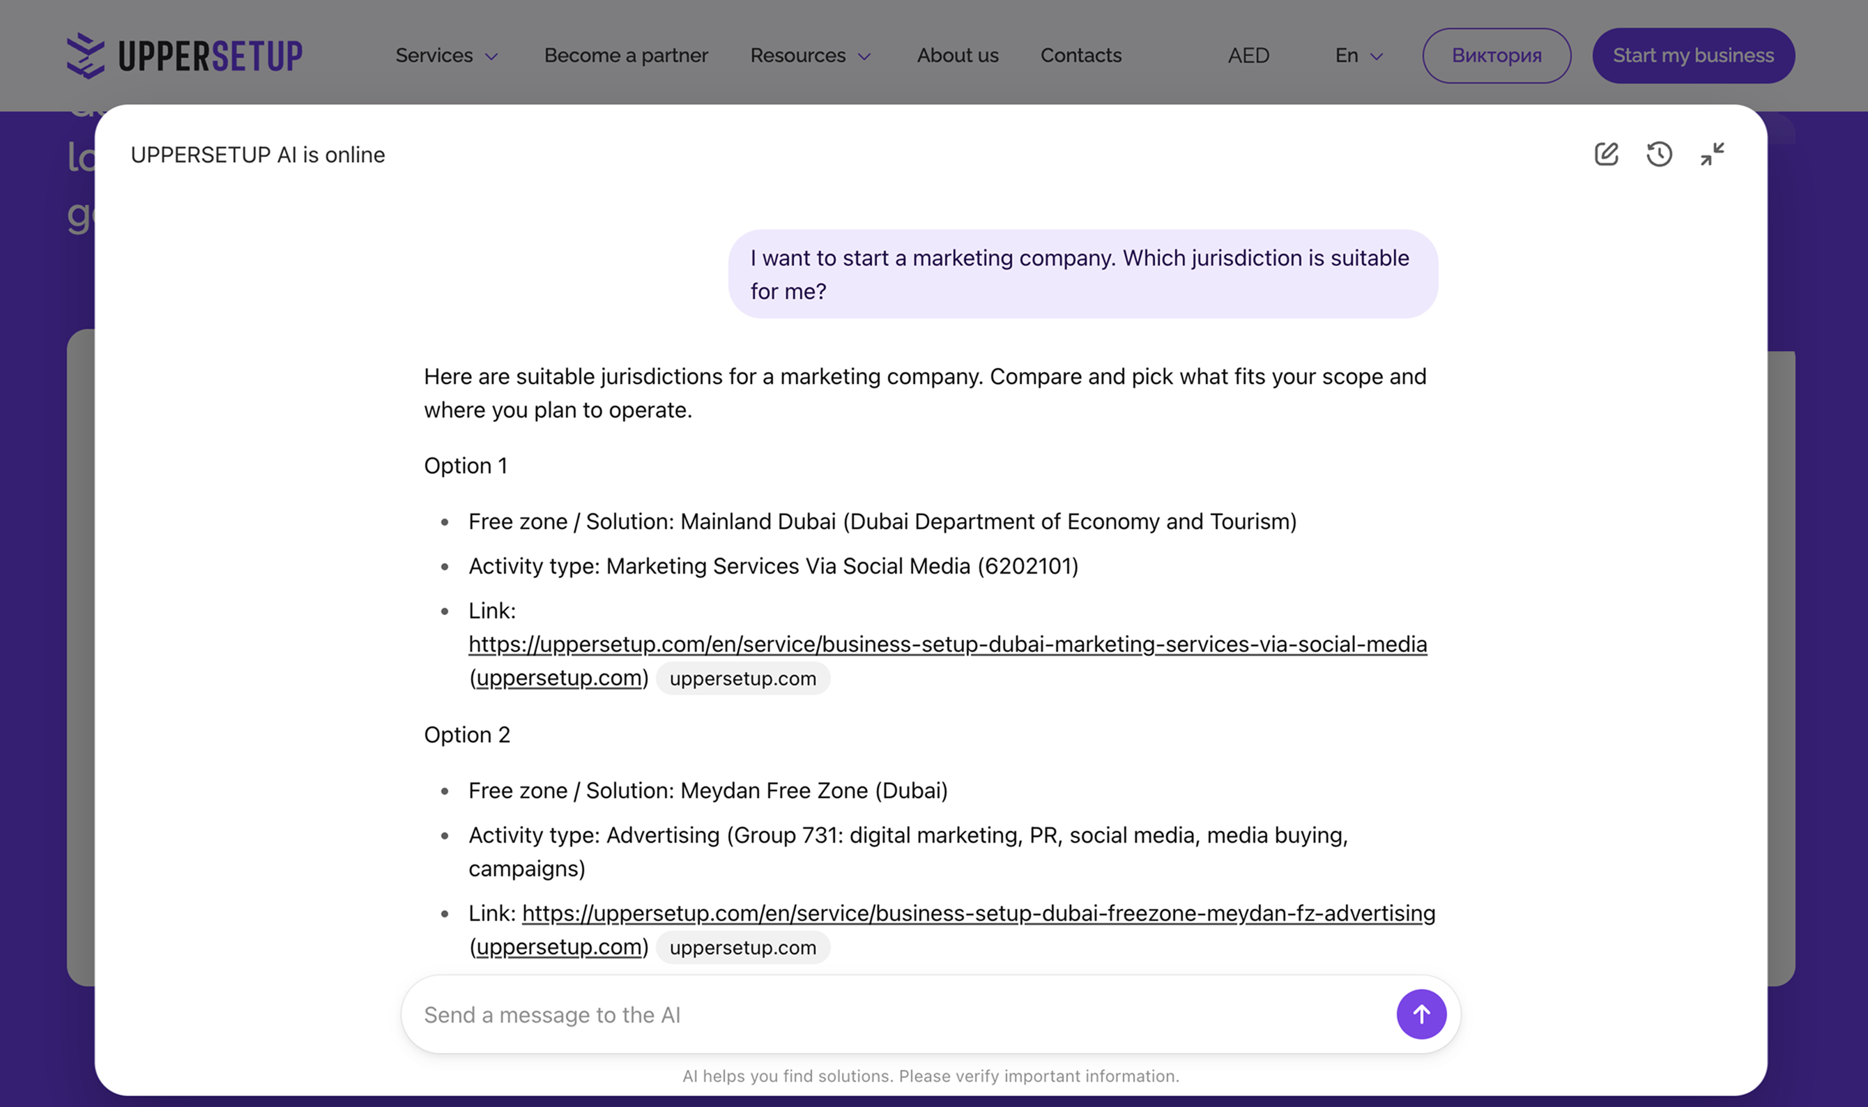Open the marketing-services-via-social-media link
This screenshot has width=1868, height=1107.
coord(947,643)
